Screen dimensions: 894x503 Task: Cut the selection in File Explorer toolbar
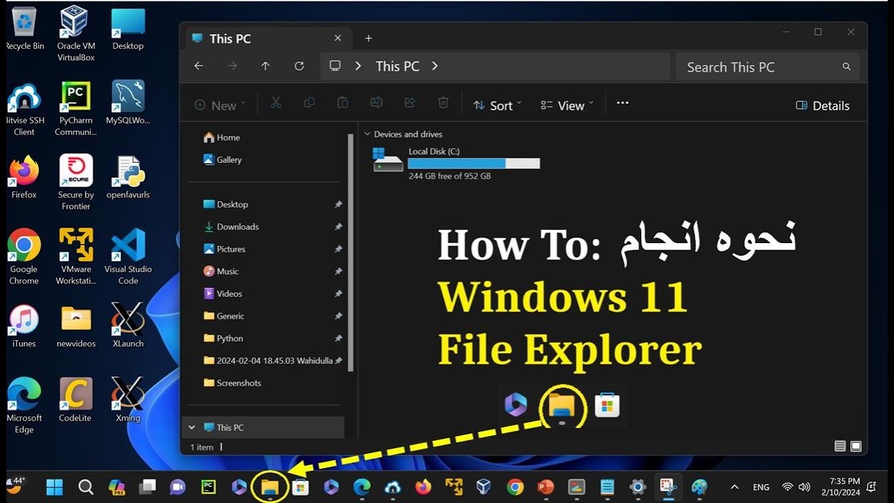point(276,103)
